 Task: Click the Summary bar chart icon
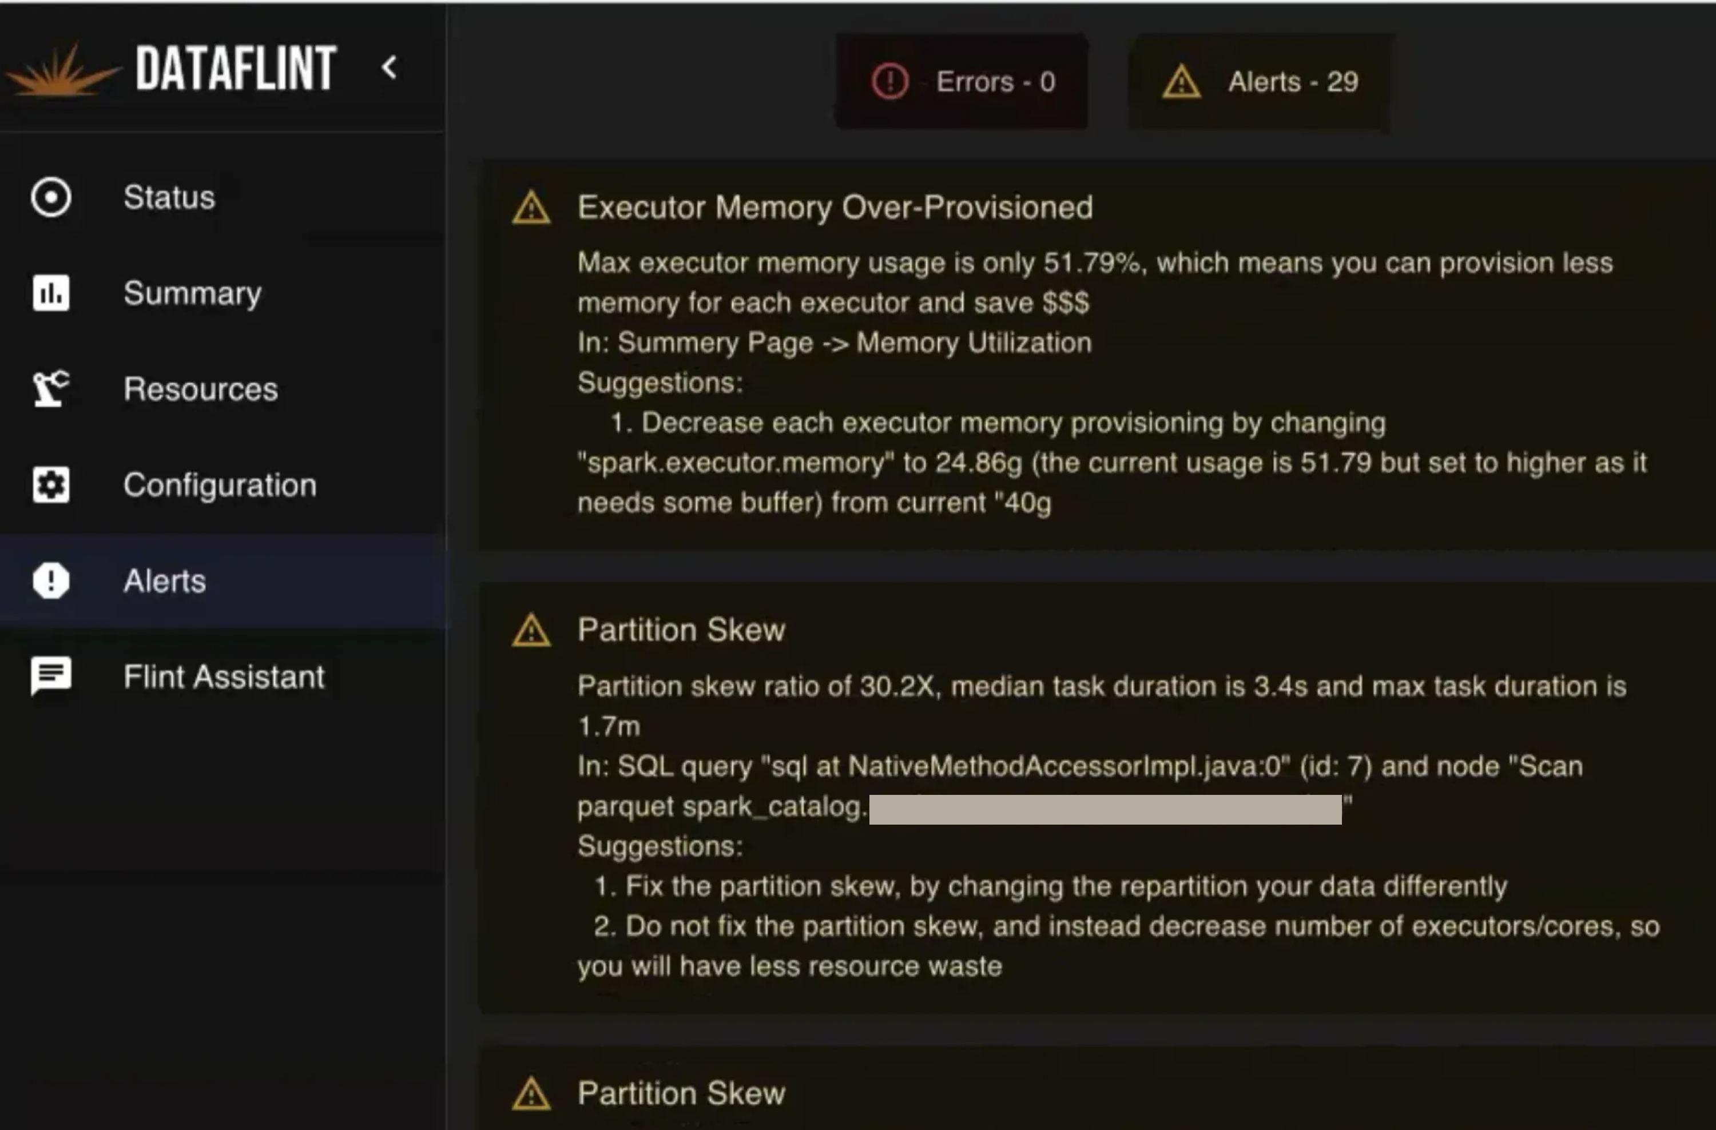51,293
